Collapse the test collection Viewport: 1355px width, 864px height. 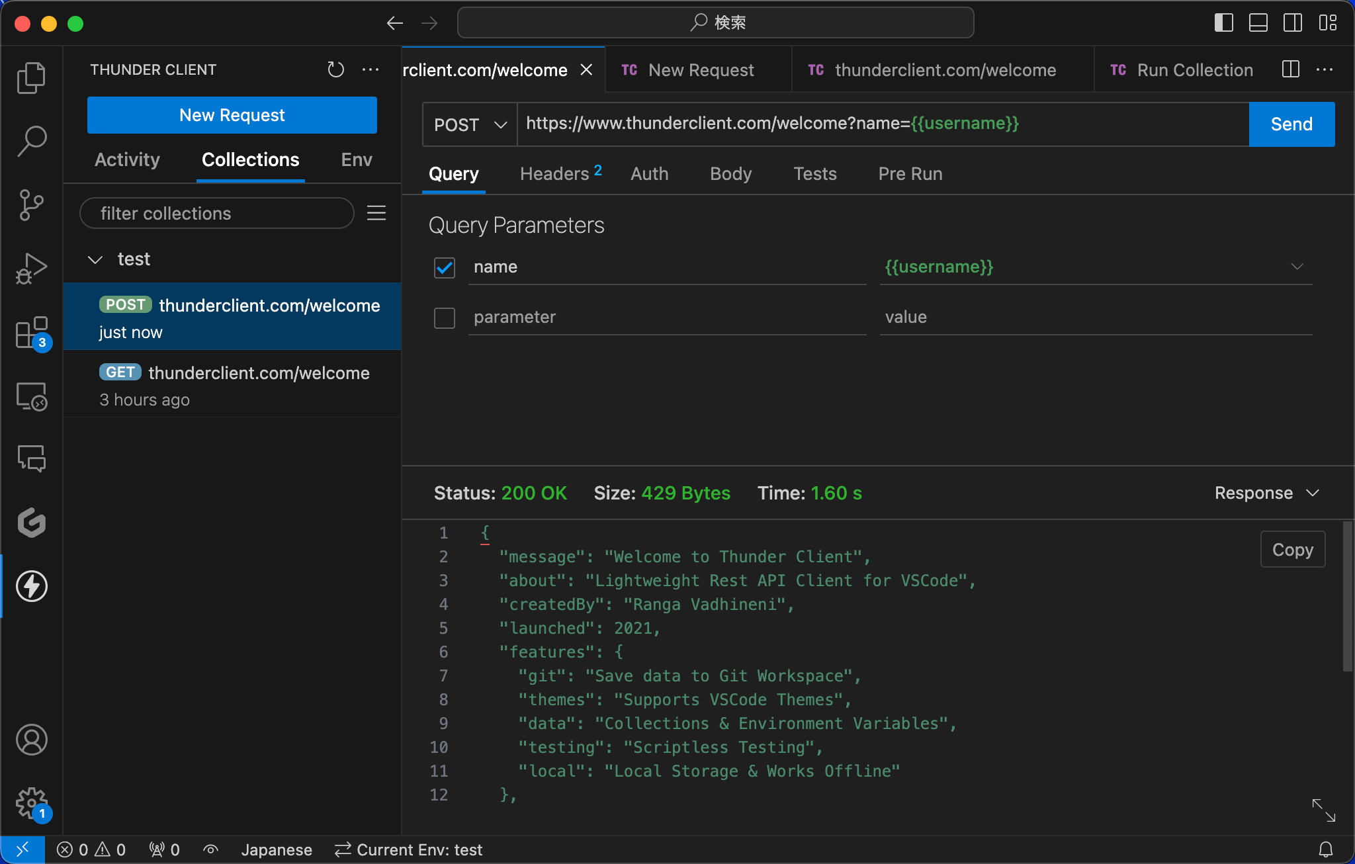pos(95,259)
